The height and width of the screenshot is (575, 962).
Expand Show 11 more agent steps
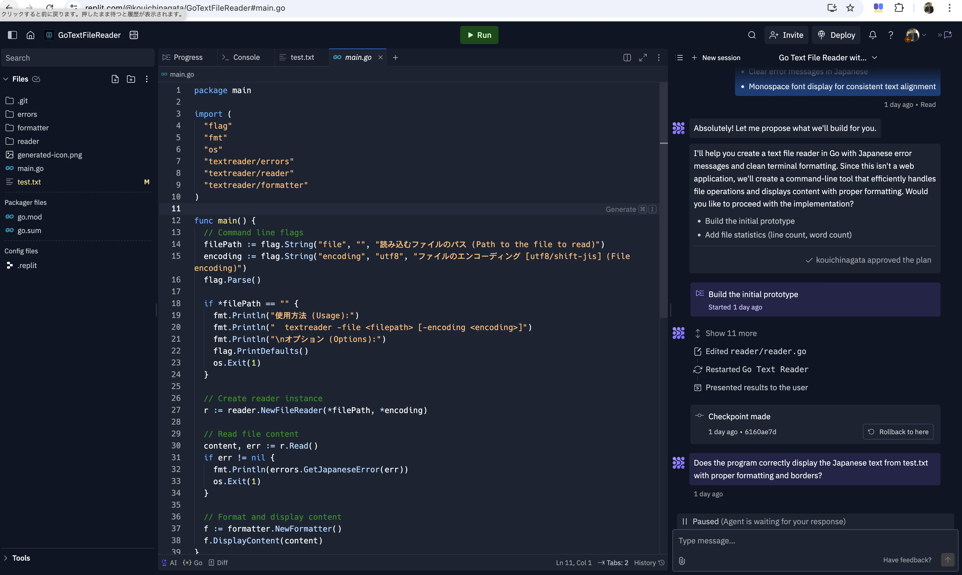click(x=725, y=333)
